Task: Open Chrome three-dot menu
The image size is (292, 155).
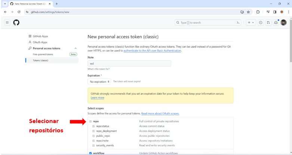Action: [x=288, y=12]
